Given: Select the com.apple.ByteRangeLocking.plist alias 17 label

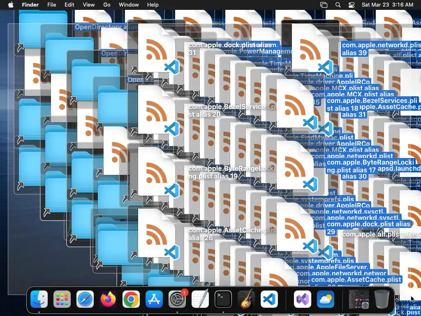Looking at the screenshot, I should point(370,166).
